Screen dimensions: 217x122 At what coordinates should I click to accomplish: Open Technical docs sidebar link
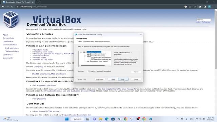click(x=12, y=51)
